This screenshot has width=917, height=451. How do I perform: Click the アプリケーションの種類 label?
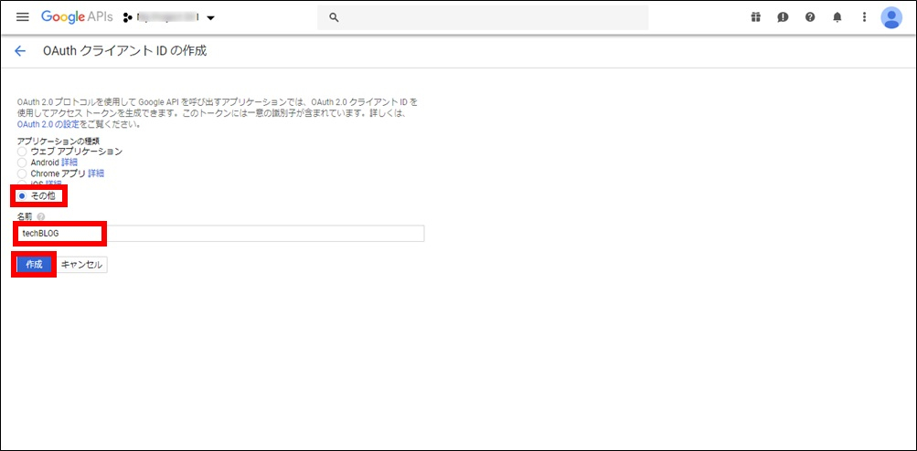(x=58, y=141)
